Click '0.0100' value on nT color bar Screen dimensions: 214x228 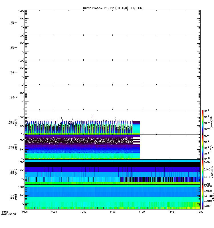click(208, 196)
